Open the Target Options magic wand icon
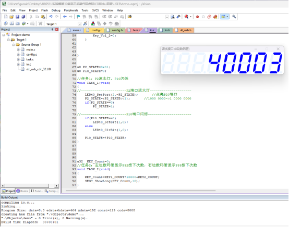This screenshot has height=227, width=289. (85, 23)
